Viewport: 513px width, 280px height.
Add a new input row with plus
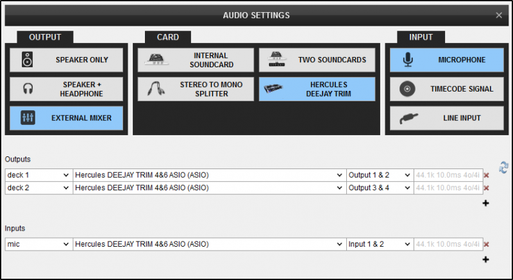(486, 259)
